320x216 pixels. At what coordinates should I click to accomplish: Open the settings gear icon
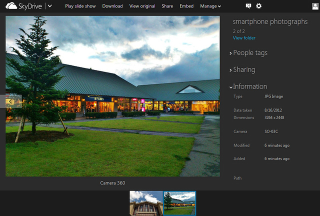(x=258, y=6)
